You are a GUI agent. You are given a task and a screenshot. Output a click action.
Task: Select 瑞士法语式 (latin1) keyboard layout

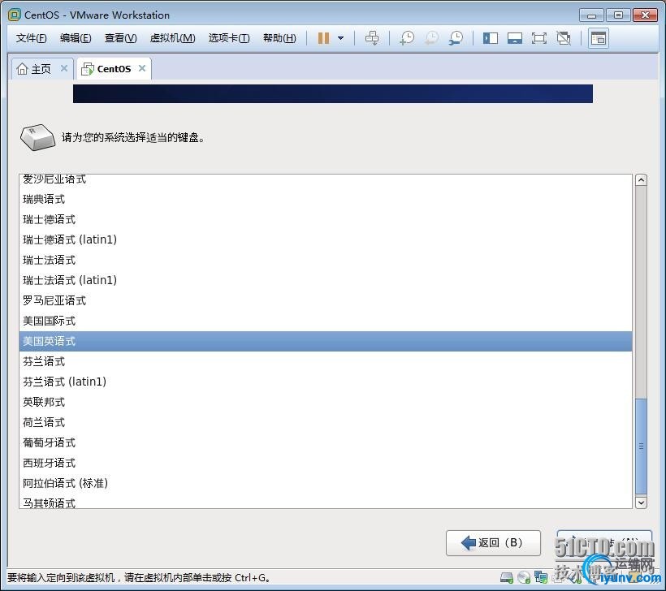[x=326, y=280]
